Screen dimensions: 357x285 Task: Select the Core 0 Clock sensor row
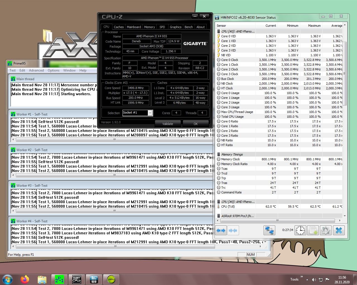click(279, 60)
